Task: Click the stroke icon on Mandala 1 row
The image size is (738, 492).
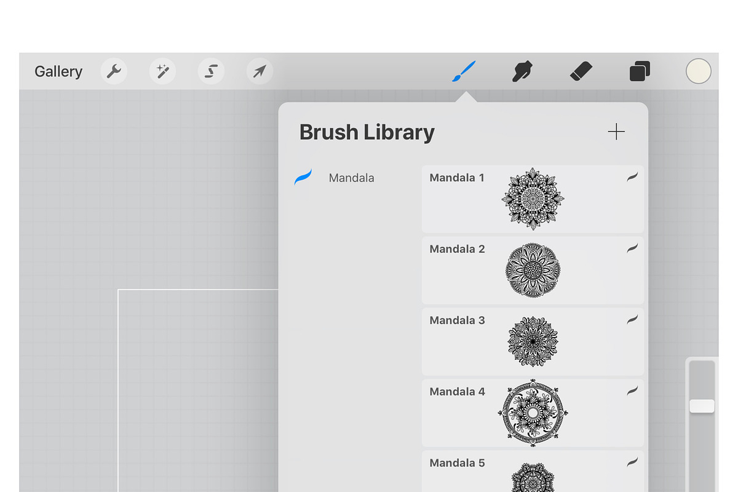Action: point(632,177)
